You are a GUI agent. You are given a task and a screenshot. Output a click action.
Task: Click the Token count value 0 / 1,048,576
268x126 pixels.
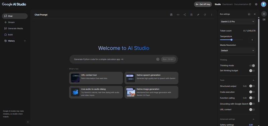tap(249, 31)
